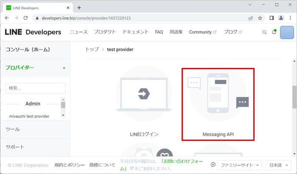The height and width of the screenshot is (174, 297).
Task: Open the tab search chevron in title bar
Action: point(250,5)
